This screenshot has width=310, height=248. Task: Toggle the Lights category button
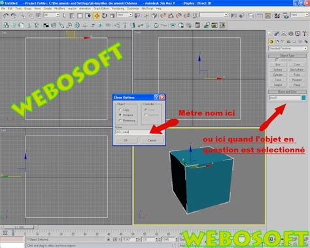coord(283,41)
